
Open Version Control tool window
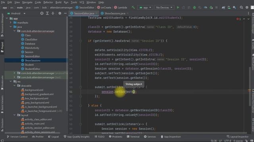[x=17, y=137]
